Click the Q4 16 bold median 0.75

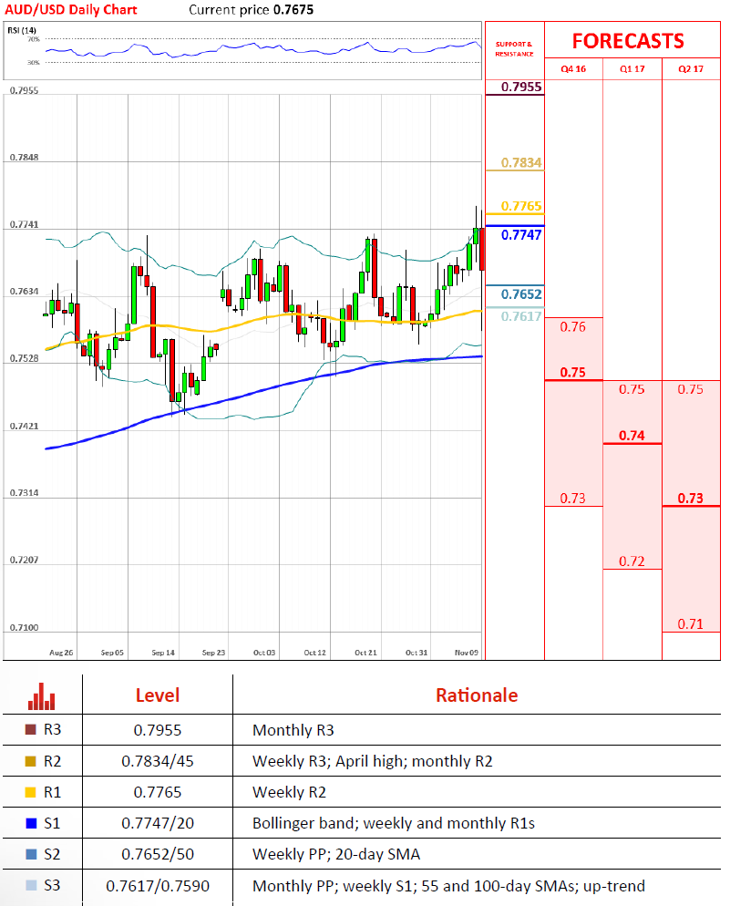pyautogui.click(x=573, y=372)
